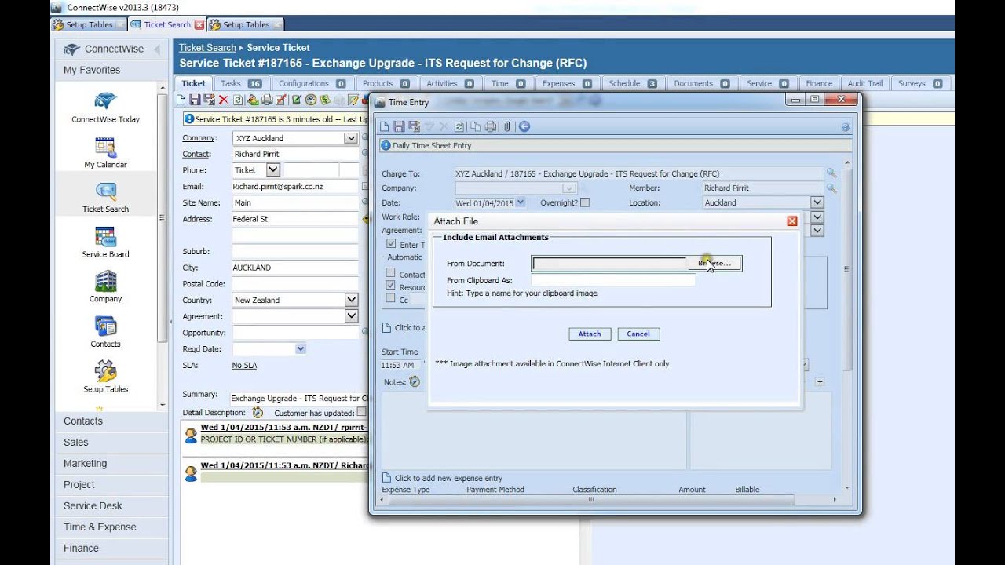Switch to the Audit Trail tab

(x=864, y=83)
